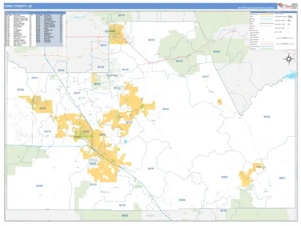Click the publisher logo in the header
301x226 pixels.
pyautogui.click(x=284, y=6)
